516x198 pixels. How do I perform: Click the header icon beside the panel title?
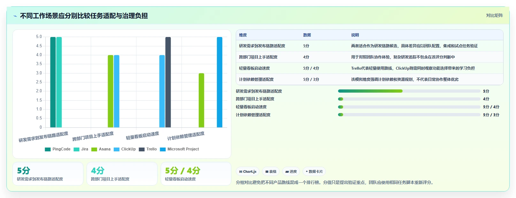[15, 16]
